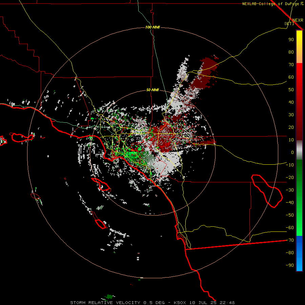Click the [KT] units label above the scale
Screen dimensions: 305x305
tap(289, 23)
